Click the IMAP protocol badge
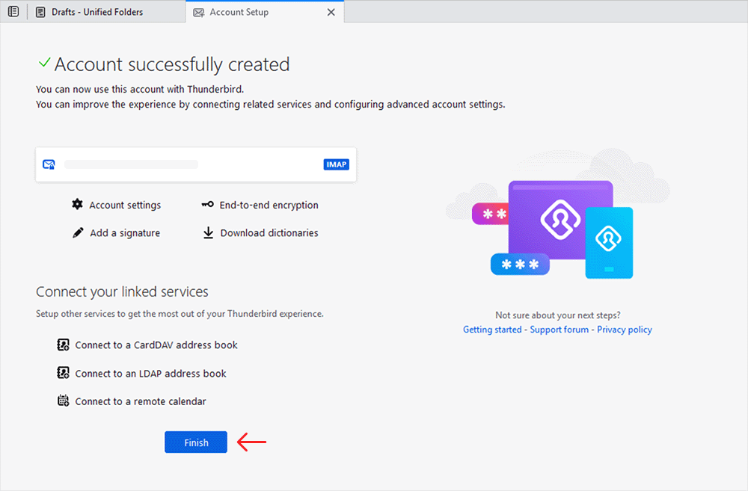This screenshot has width=748, height=491. coord(336,164)
